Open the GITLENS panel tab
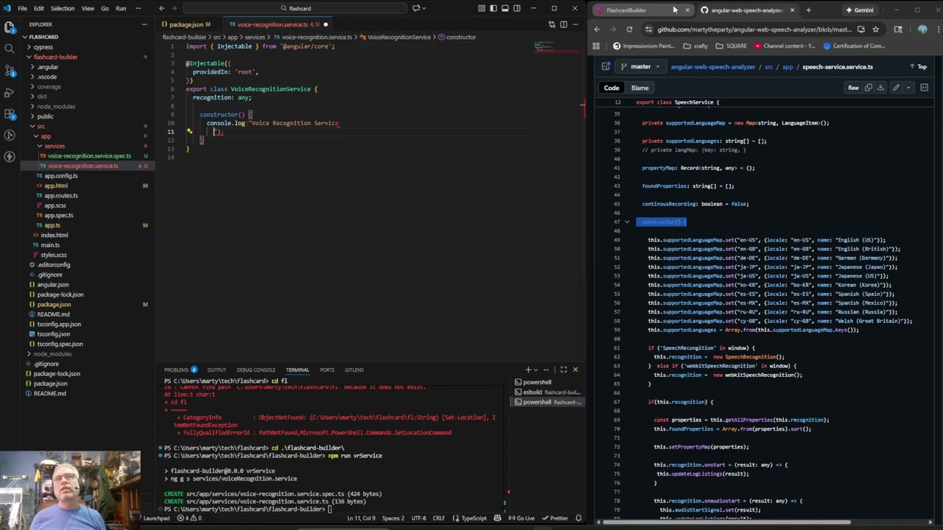Image resolution: width=943 pixels, height=530 pixels. click(354, 370)
